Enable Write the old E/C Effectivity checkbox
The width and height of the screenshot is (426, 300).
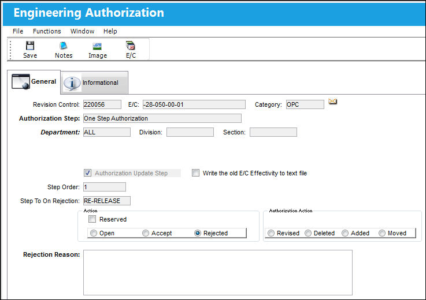(195, 172)
